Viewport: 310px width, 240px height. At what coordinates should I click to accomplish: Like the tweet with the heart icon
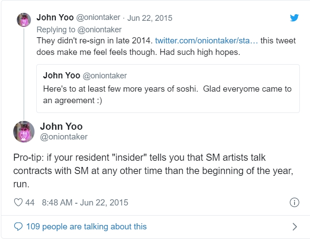18,203
